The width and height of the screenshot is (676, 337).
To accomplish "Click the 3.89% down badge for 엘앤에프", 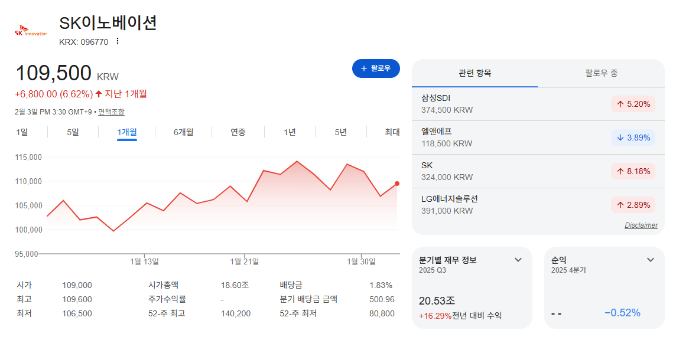I will pyautogui.click(x=633, y=138).
